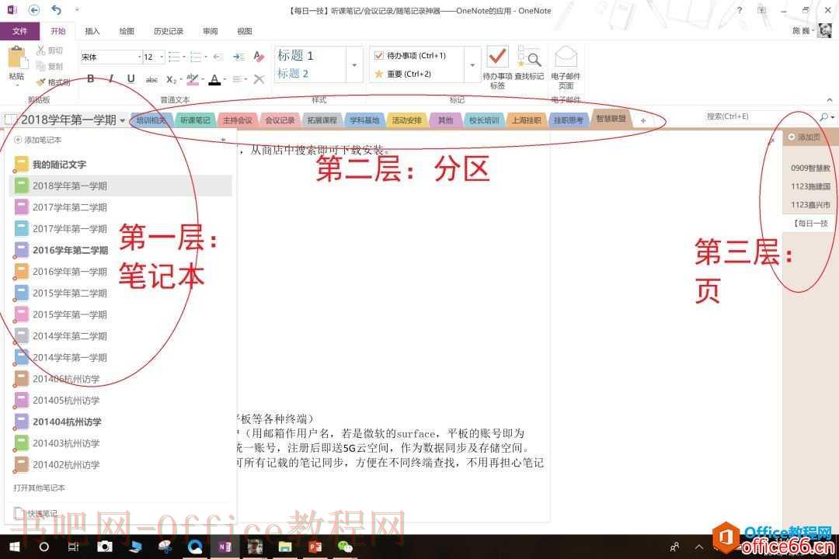Click Add Page (添加页) button
The image size is (839, 559).
[804, 137]
